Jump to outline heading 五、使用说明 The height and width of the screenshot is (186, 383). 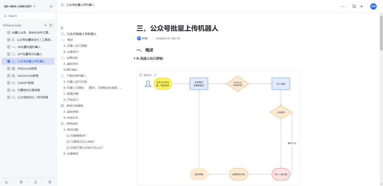[69, 124]
